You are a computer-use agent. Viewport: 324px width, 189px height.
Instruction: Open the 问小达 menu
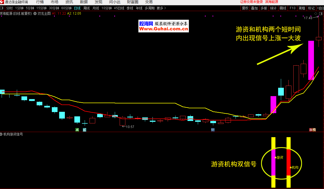coord(115,2)
